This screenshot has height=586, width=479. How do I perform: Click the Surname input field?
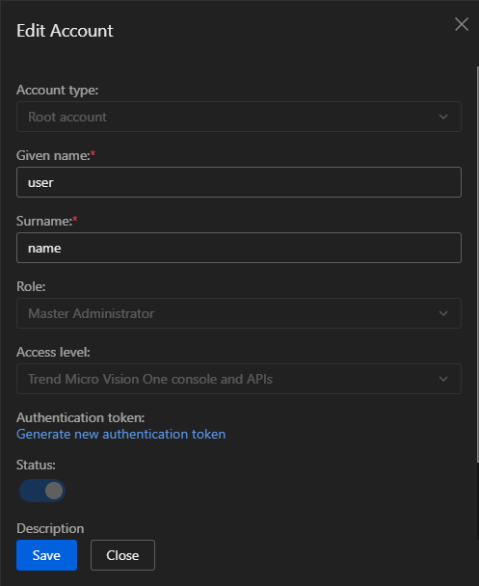pyautogui.click(x=239, y=248)
